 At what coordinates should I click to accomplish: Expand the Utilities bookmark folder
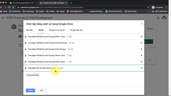50,11
